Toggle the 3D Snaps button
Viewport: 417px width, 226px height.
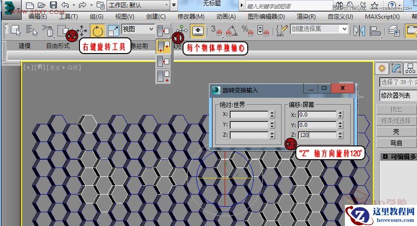click(217, 31)
